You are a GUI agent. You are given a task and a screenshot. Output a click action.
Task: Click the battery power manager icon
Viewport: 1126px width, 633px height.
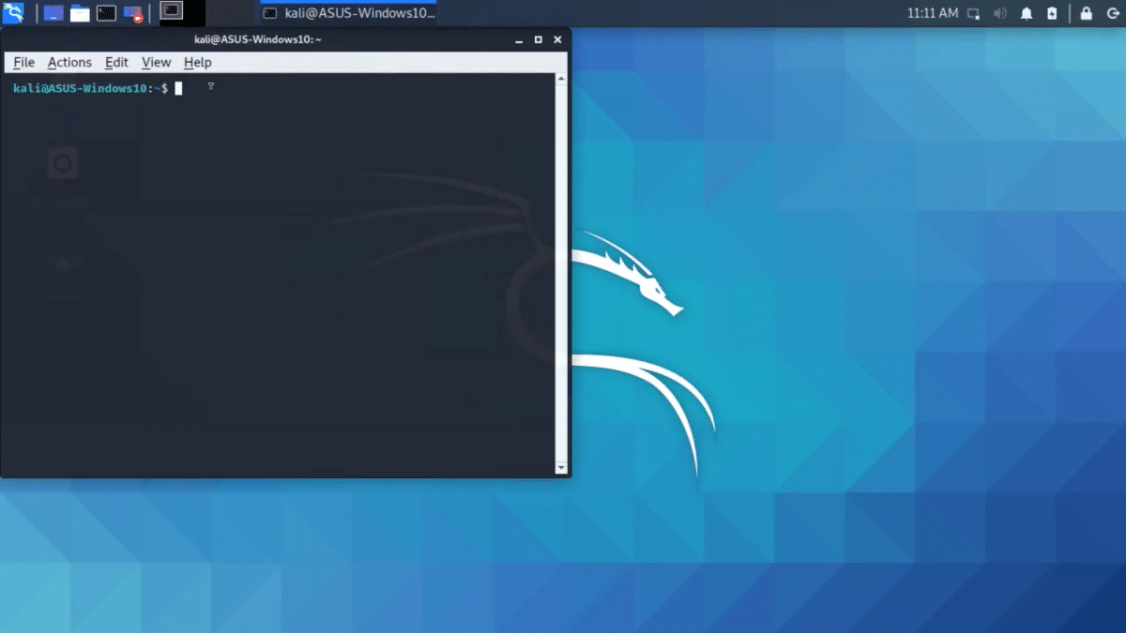pos(1052,13)
